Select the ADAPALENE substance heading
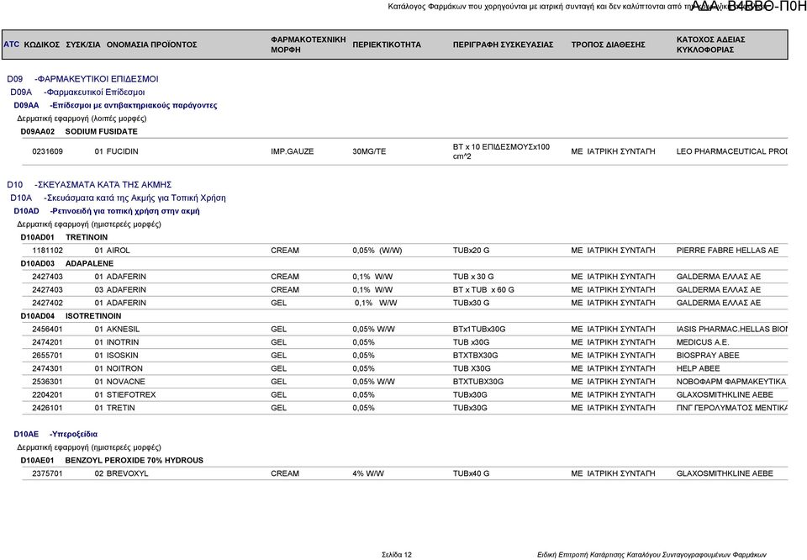Screen dimensions: 807x560 [89, 263]
